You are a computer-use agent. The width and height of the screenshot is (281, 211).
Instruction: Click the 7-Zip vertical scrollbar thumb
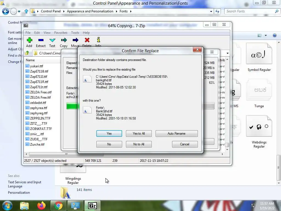click(227, 145)
